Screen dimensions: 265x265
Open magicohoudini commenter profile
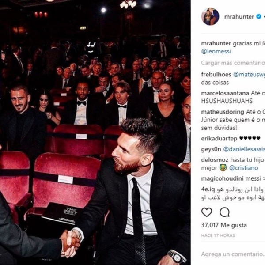click(222, 178)
